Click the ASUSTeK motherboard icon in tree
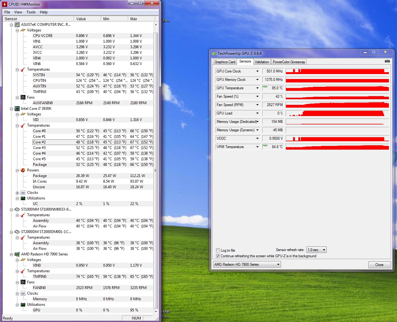Viewport: 397px width, 322px height. [x=17, y=25]
